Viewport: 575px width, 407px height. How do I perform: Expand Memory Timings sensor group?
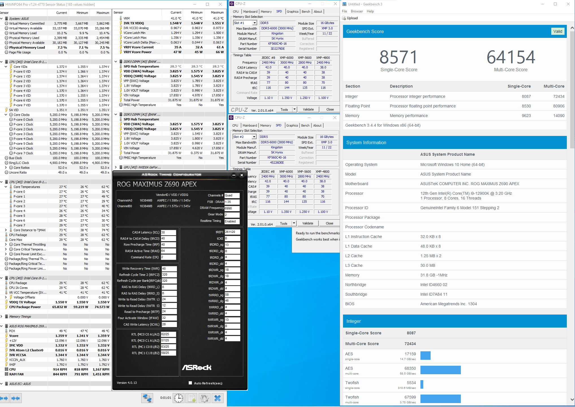click(x=1, y=317)
